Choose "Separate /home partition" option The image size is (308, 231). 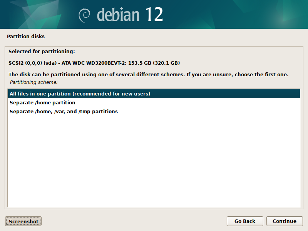154,102
